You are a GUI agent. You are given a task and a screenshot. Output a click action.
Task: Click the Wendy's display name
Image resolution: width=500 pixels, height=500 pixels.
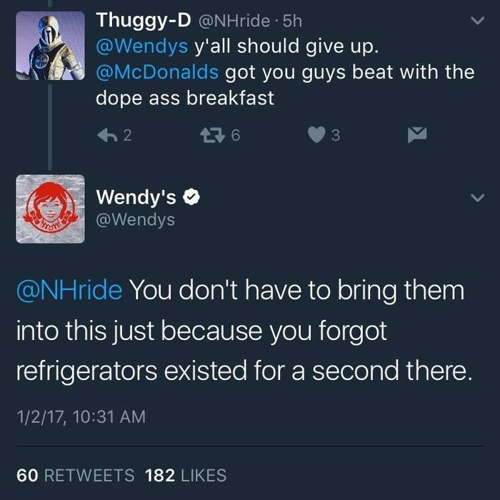pyautogui.click(x=136, y=197)
